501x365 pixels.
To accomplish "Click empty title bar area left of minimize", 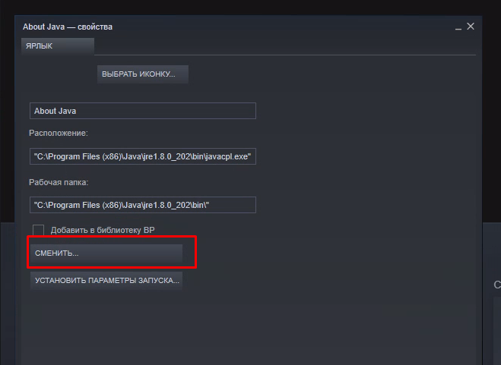I will (x=304, y=27).
